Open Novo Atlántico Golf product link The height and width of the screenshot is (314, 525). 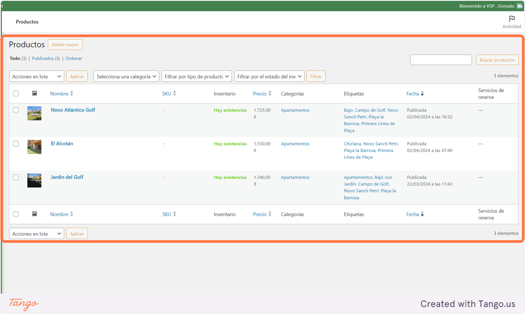[73, 110]
